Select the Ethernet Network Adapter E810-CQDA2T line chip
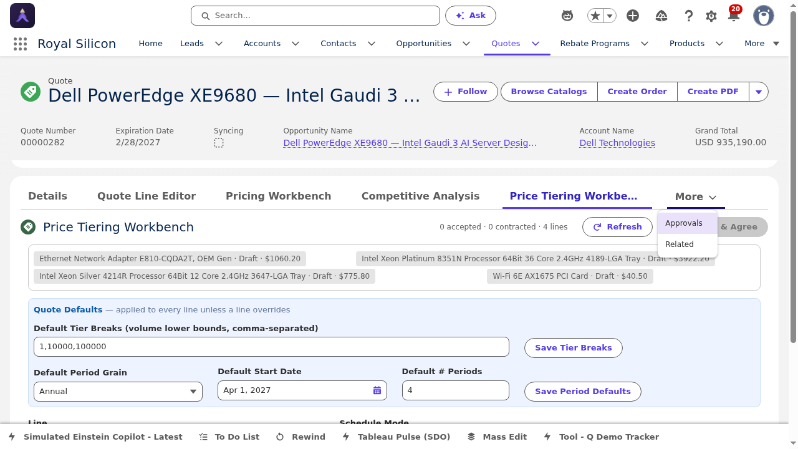Viewport: 798px width, 449px height. (170, 259)
